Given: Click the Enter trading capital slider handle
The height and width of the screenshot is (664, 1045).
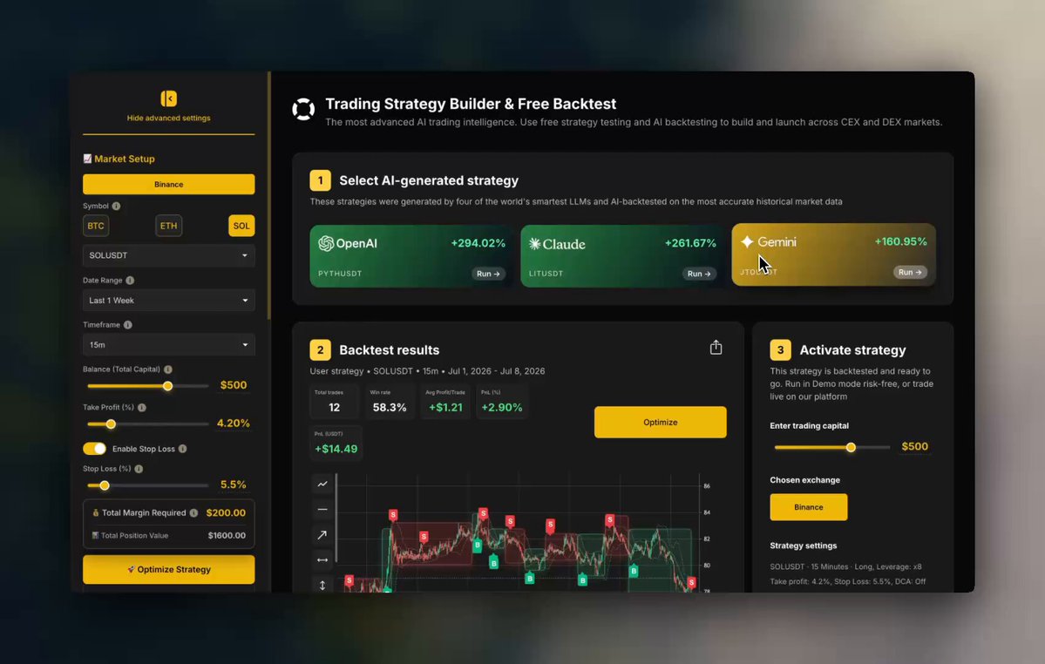Looking at the screenshot, I should coord(851,448).
